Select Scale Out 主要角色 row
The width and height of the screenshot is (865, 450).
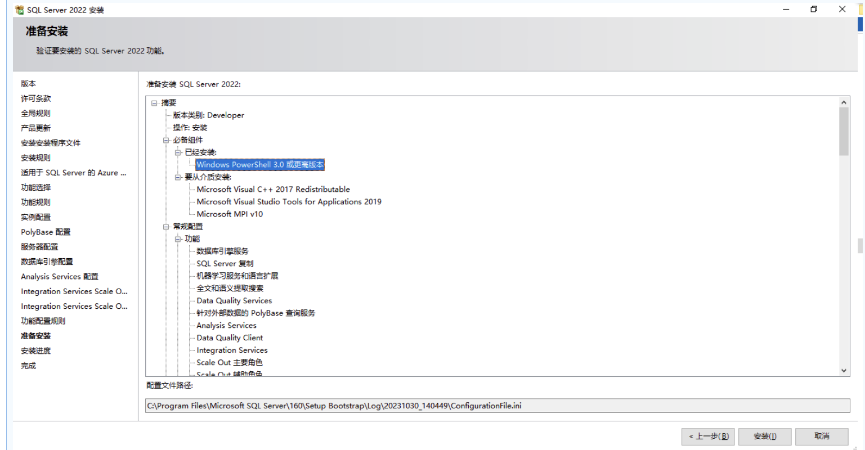[x=229, y=363]
